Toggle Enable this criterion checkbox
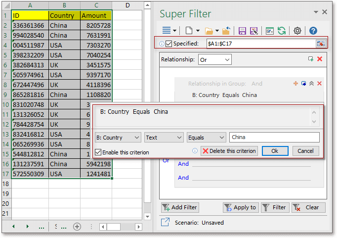Image resolution: width=337 pixels, height=238 pixels. 98,152
